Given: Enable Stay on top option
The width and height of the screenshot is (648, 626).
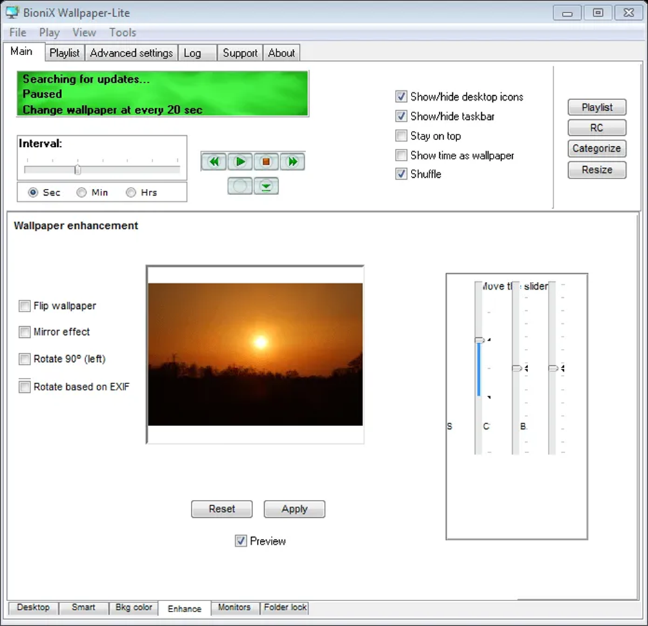Looking at the screenshot, I should tap(401, 136).
